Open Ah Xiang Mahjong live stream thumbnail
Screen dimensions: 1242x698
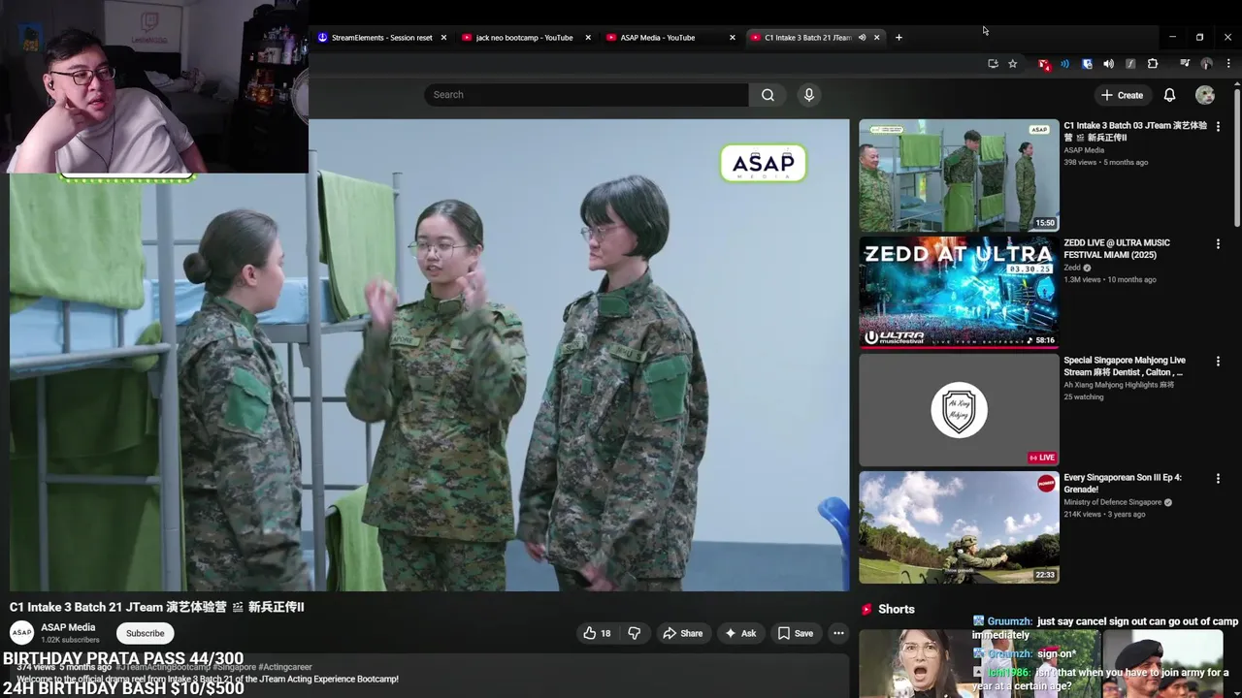tap(959, 410)
